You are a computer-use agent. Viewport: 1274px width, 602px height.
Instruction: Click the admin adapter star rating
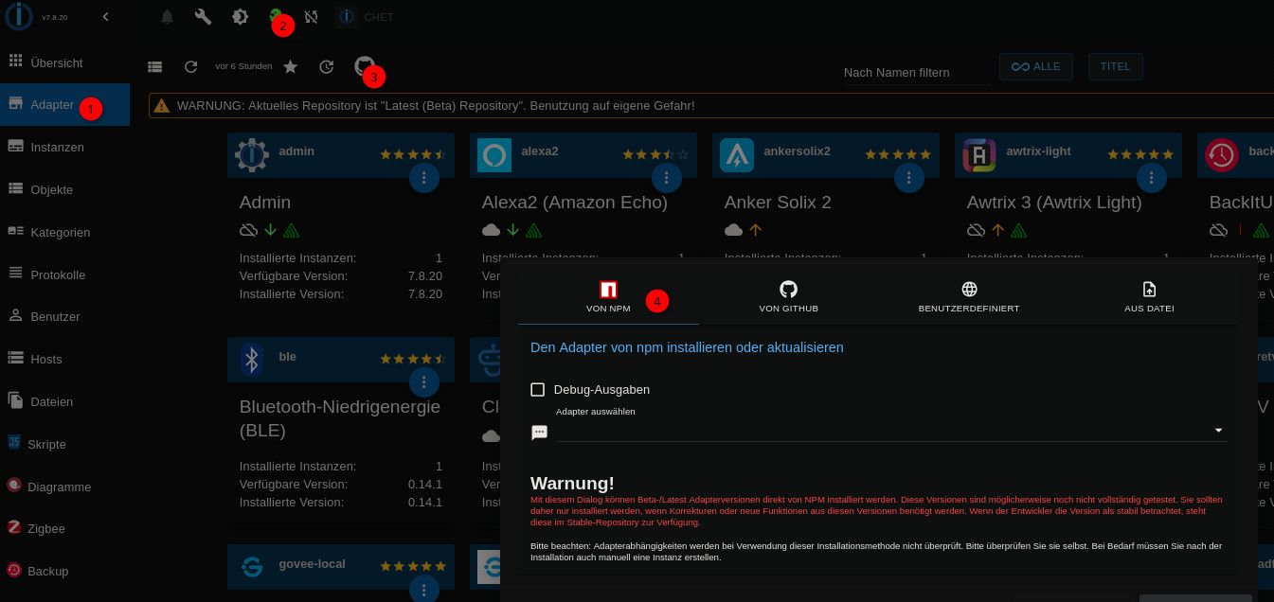413,154
